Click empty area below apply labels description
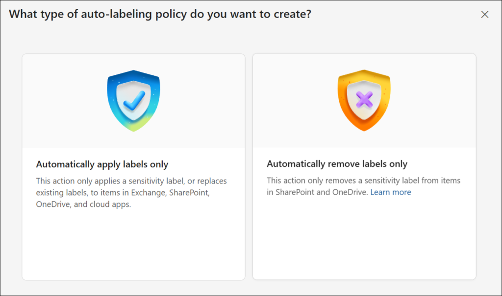Viewport: 502px width, 296px height. pyautogui.click(x=133, y=245)
